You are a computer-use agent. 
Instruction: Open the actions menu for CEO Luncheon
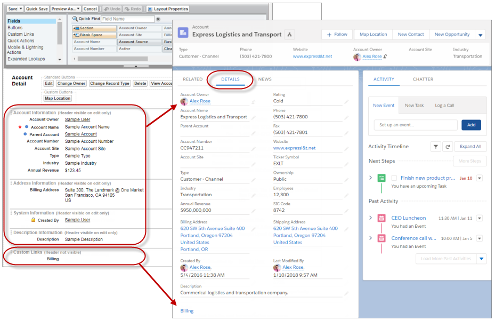pyautogui.click(x=480, y=218)
